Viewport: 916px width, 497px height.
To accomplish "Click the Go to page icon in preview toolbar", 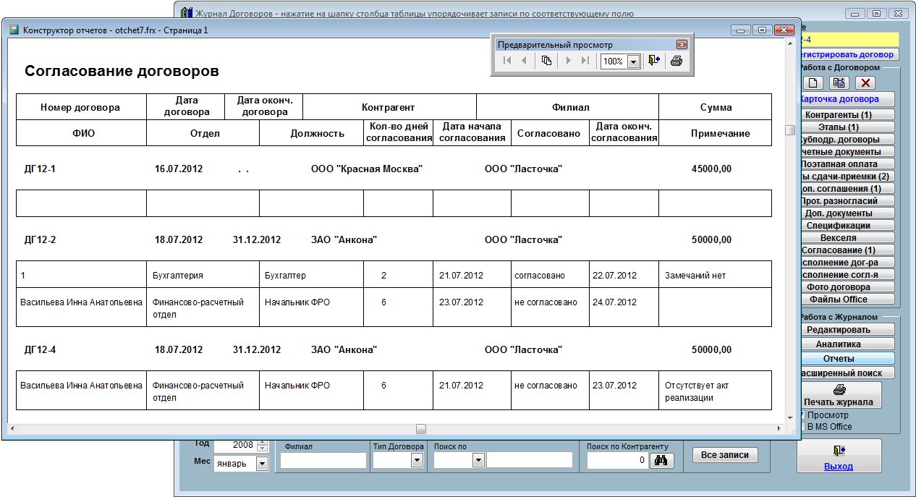I will point(546,61).
